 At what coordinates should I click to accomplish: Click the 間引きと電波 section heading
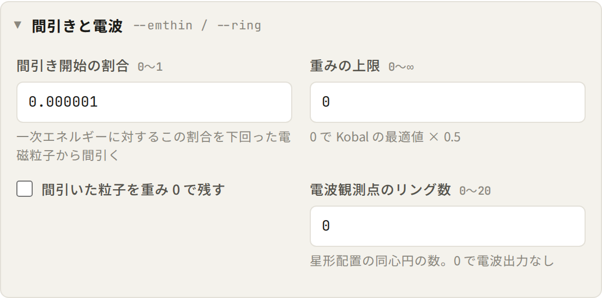pyautogui.click(x=77, y=26)
